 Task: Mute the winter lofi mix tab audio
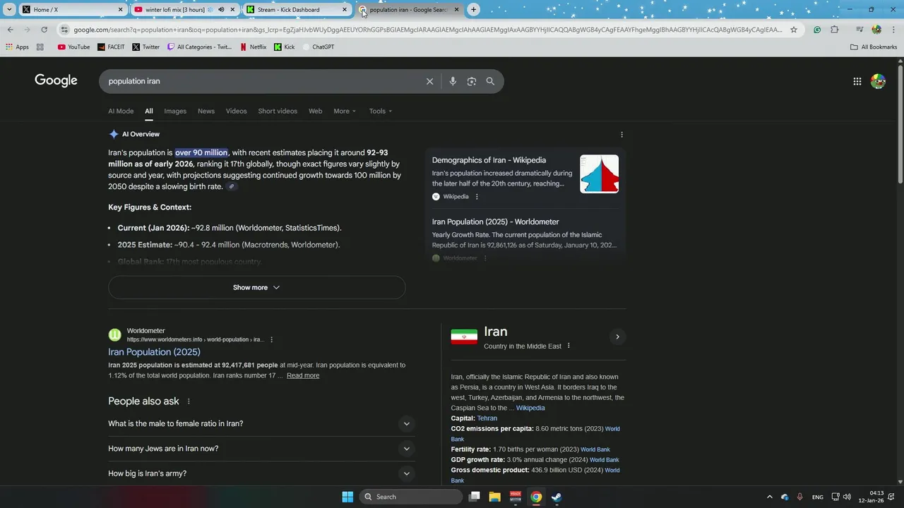click(221, 10)
